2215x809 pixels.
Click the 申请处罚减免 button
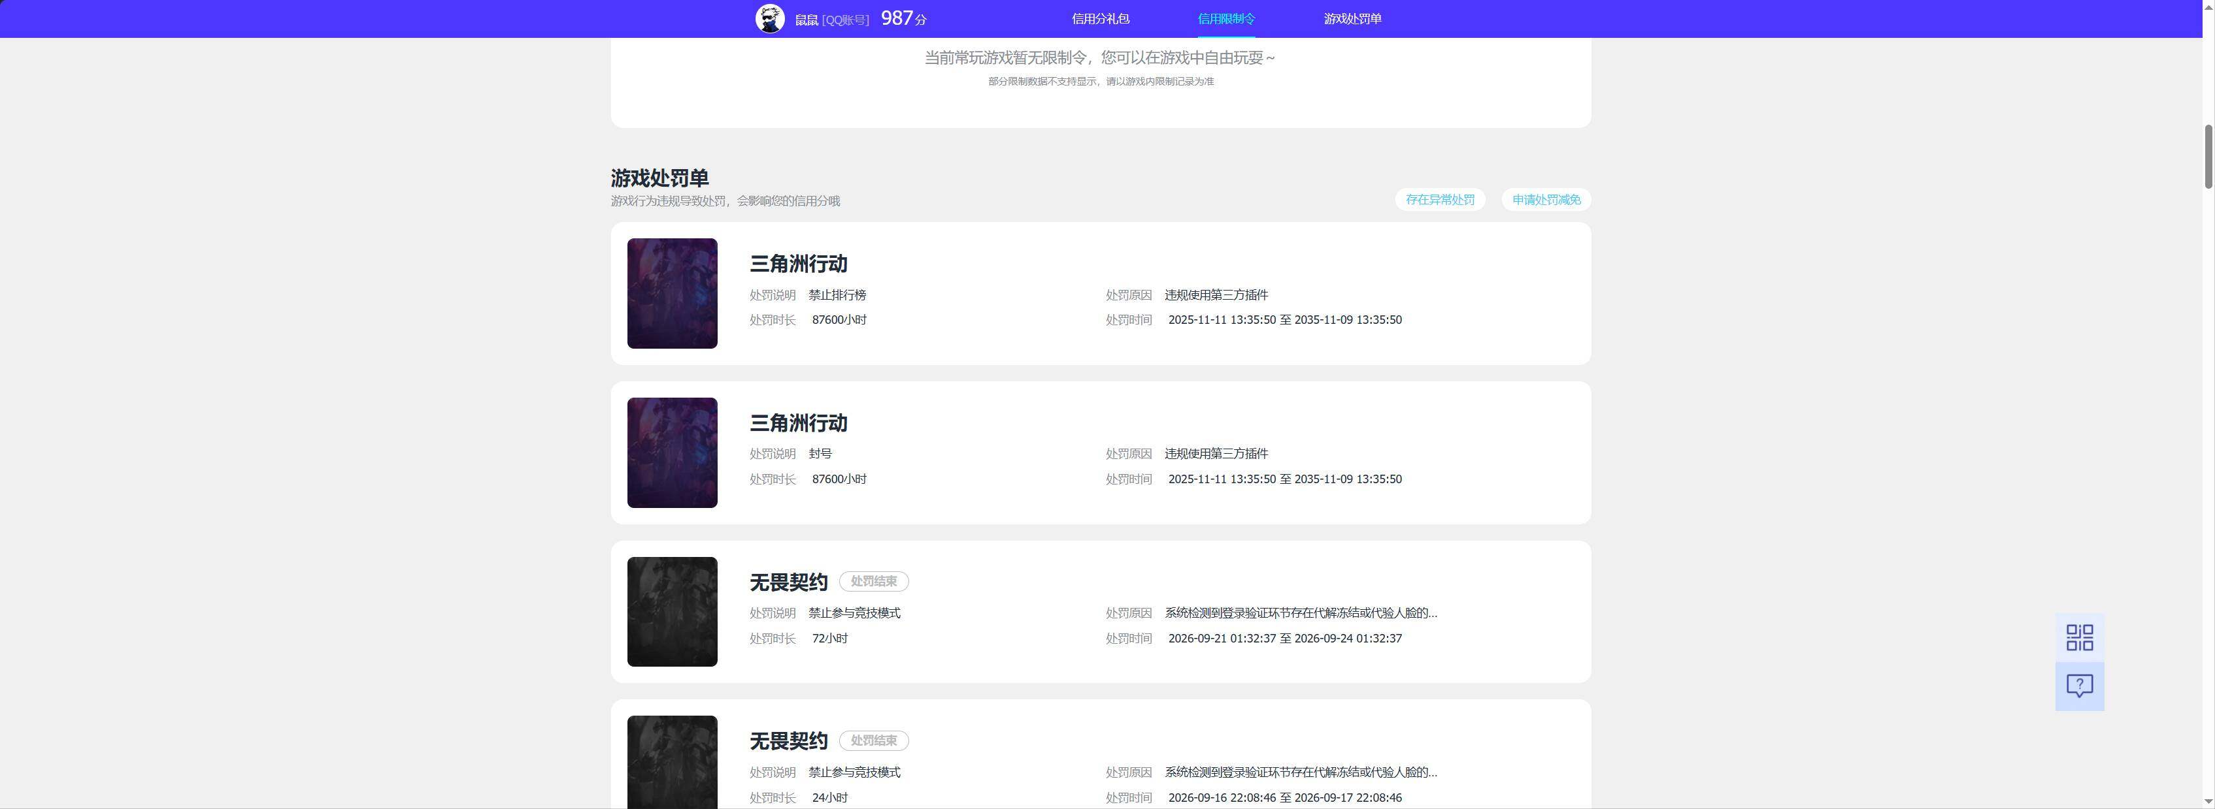pos(1546,199)
